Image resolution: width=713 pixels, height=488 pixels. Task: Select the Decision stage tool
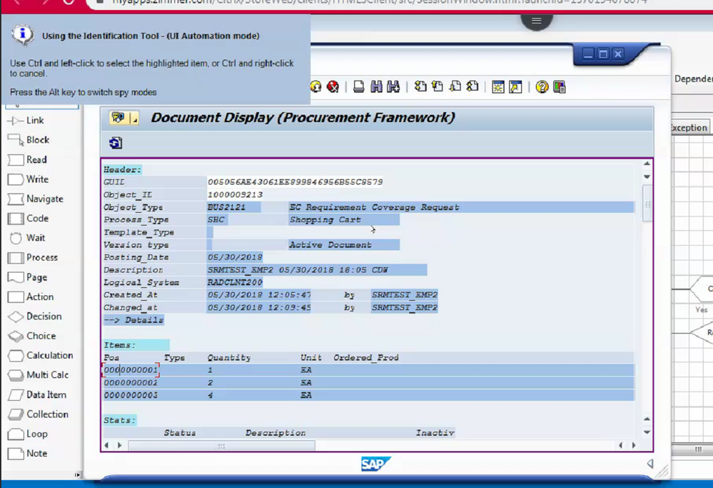click(x=36, y=317)
